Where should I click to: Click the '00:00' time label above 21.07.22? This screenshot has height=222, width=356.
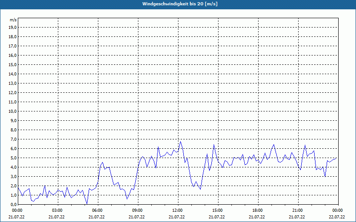[17, 210]
